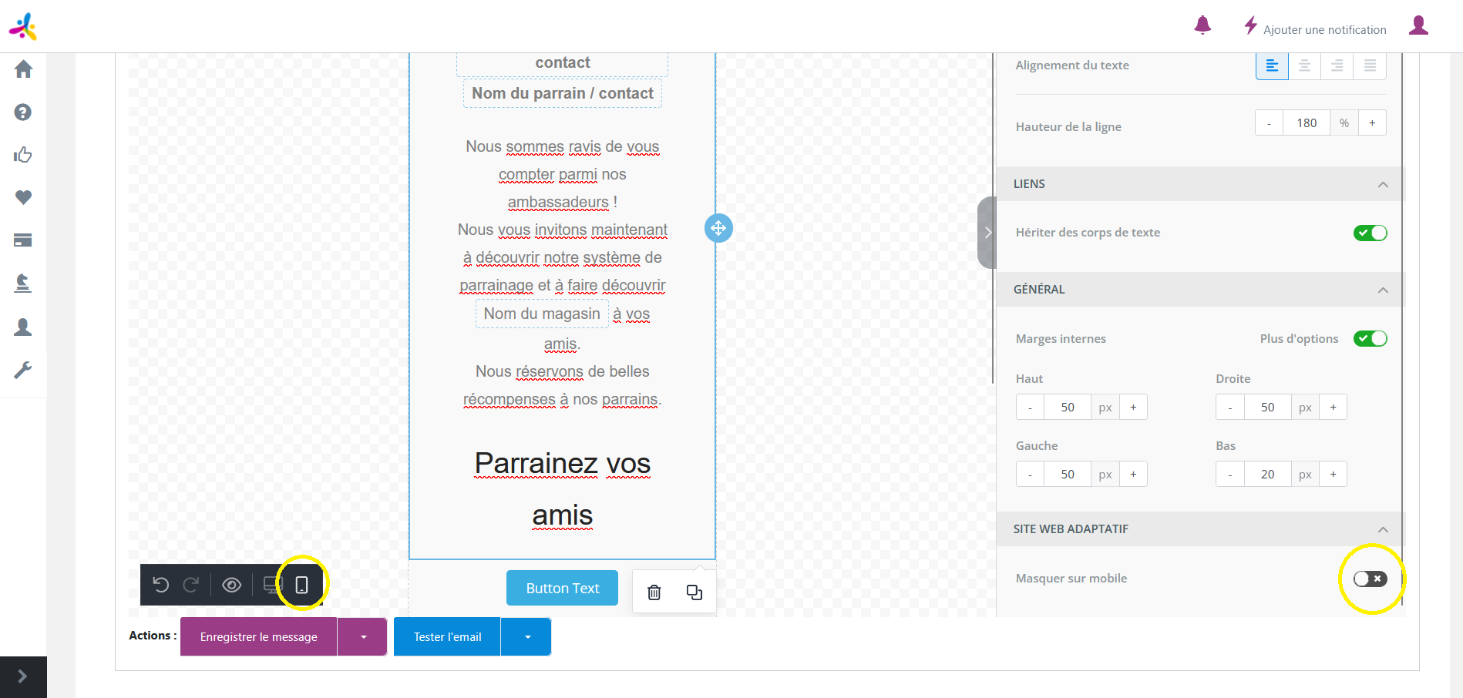The height and width of the screenshot is (698, 1463).
Task: Toggle the preview eye icon
Action: coord(231,585)
